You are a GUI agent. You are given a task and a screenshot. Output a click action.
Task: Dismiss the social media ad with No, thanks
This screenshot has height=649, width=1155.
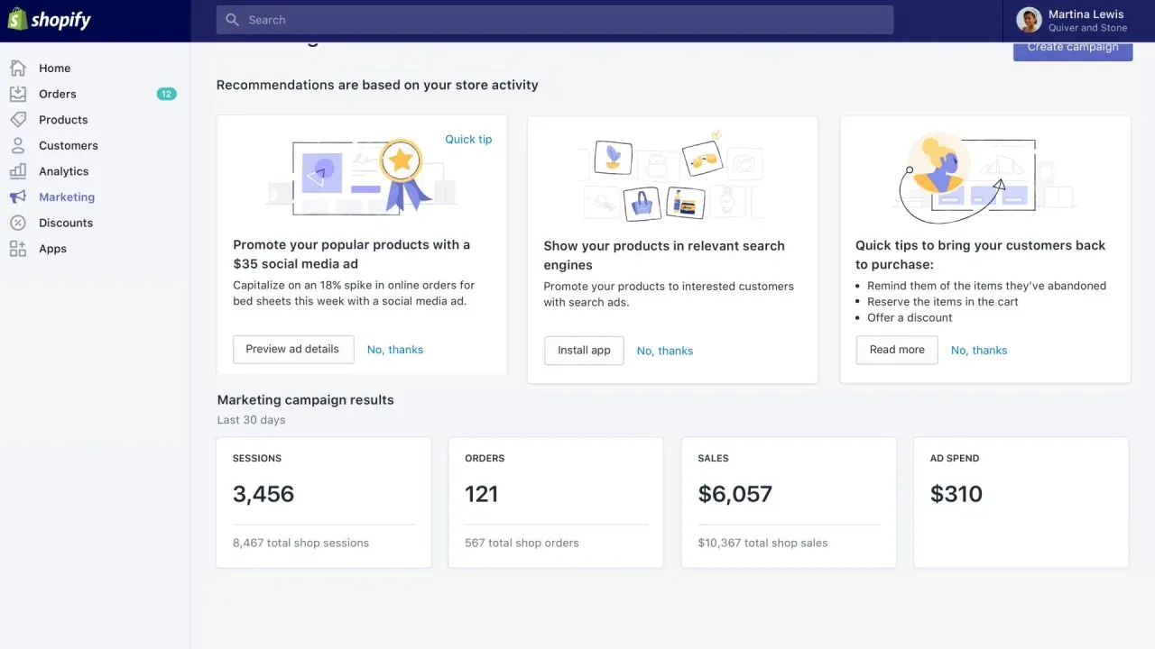click(x=394, y=349)
